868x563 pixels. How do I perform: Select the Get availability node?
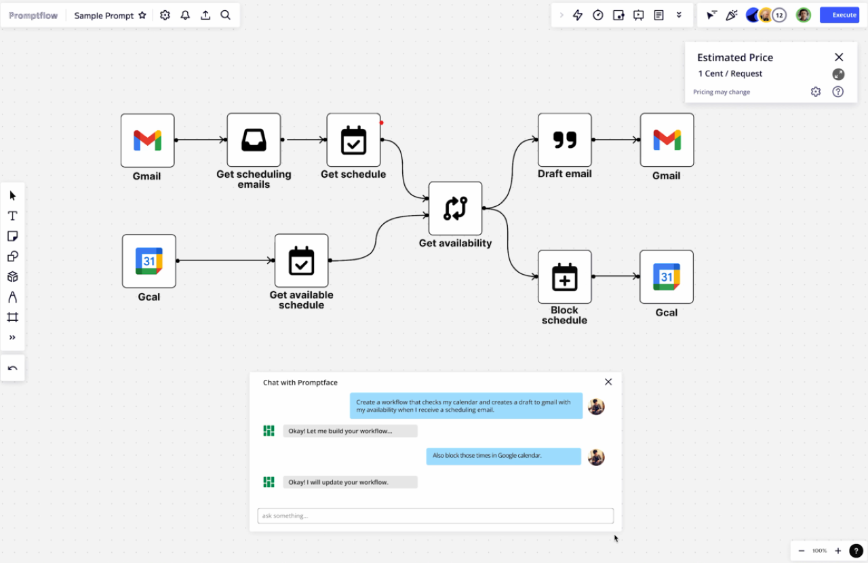[455, 208]
